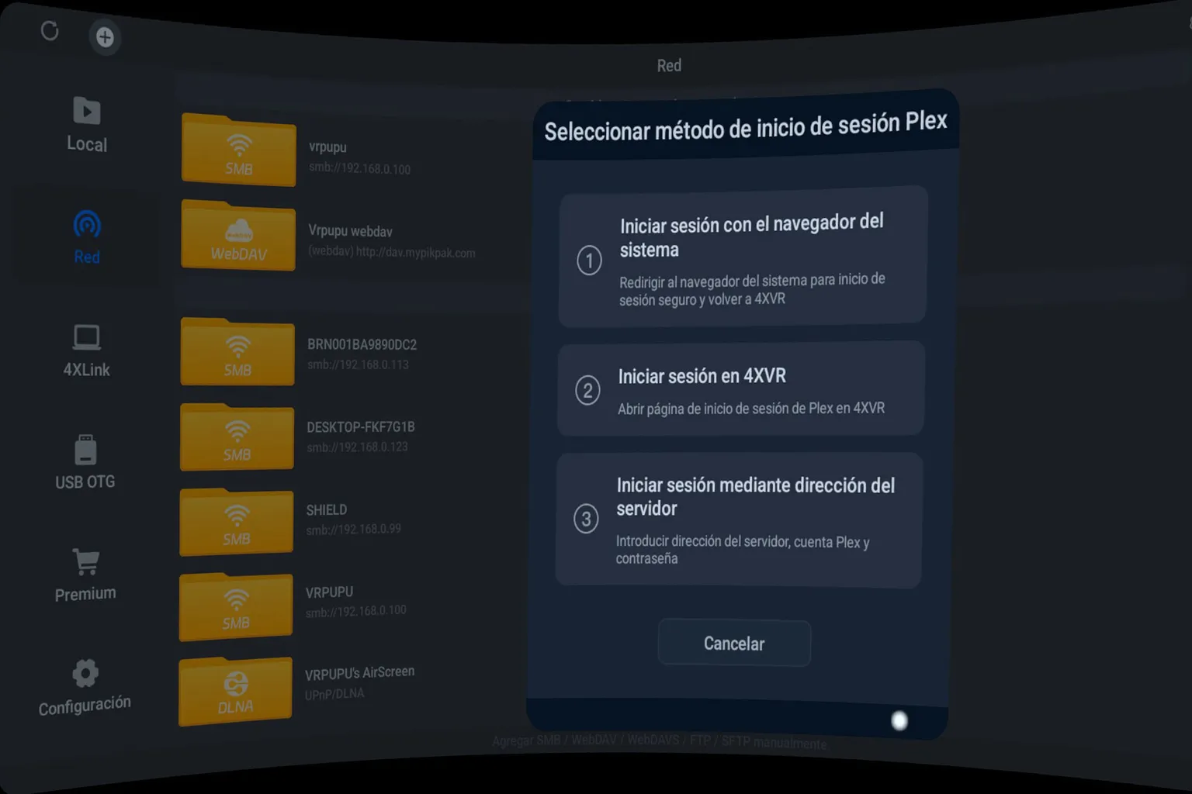Click Agregar SMB / WebDAV manualmente link
This screenshot has width=1192, height=794.
click(x=660, y=741)
